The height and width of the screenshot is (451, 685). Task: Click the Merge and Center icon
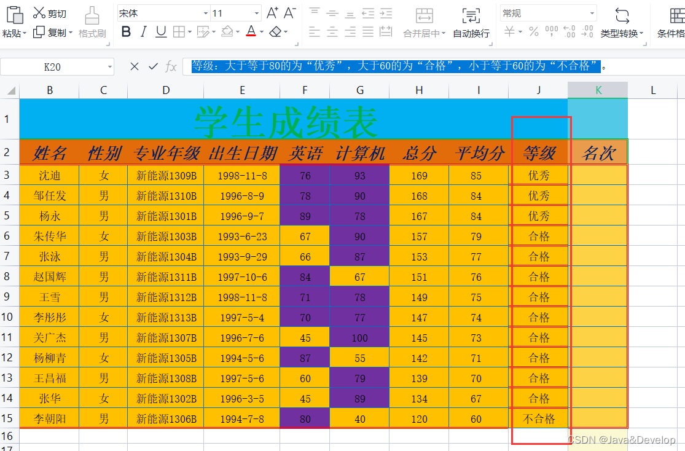[424, 16]
